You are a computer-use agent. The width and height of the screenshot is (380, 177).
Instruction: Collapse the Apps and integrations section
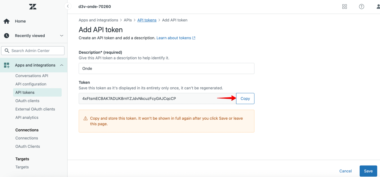click(62, 65)
